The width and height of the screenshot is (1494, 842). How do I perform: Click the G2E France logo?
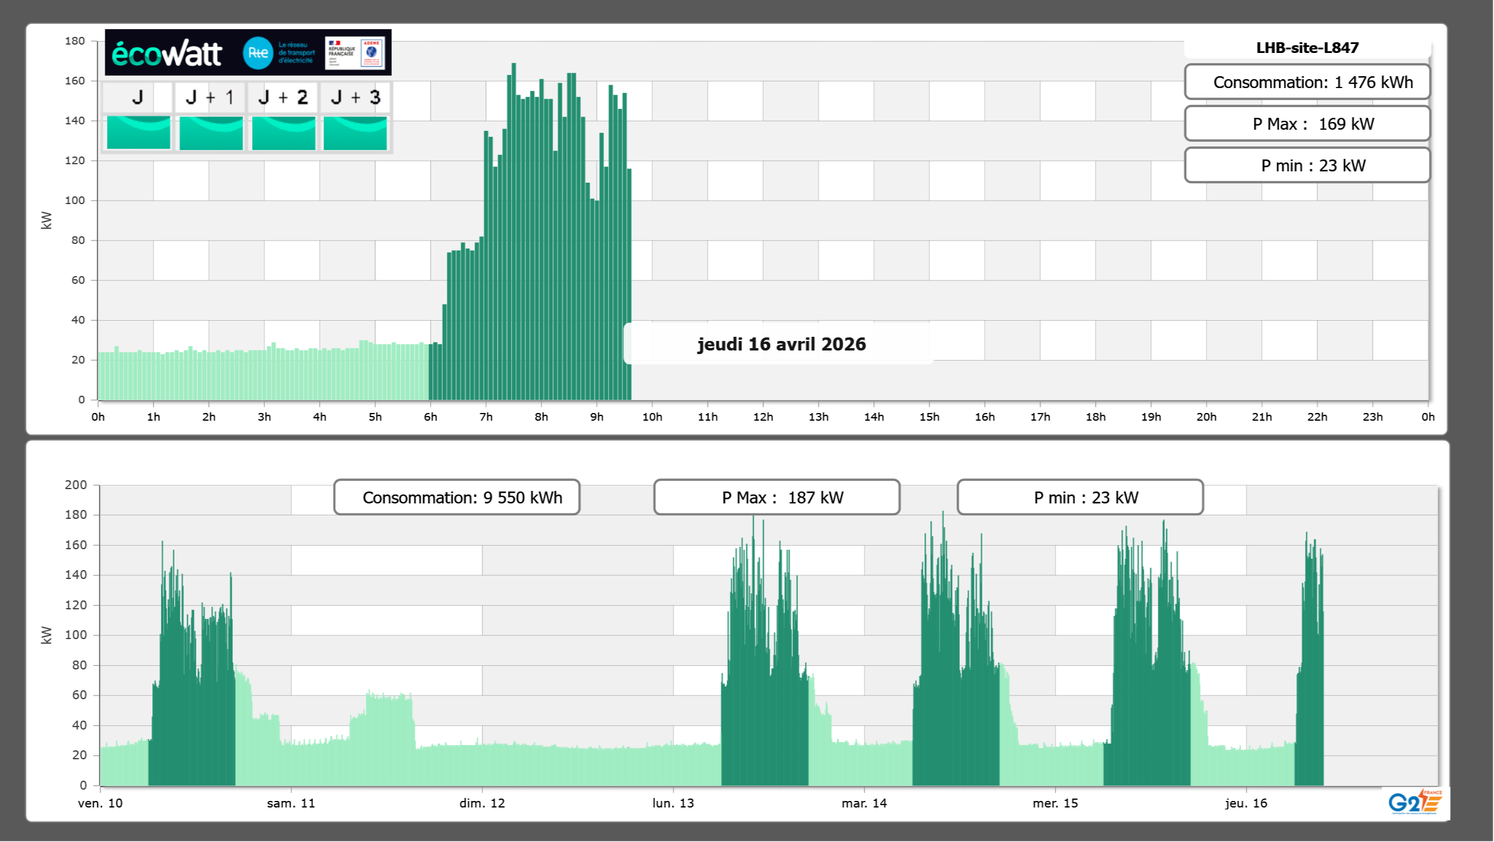(x=1415, y=802)
